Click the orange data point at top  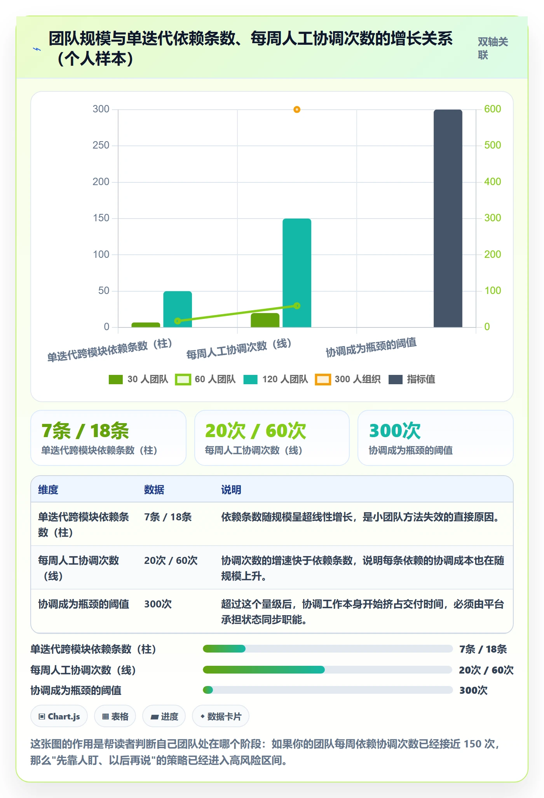tap(297, 110)
